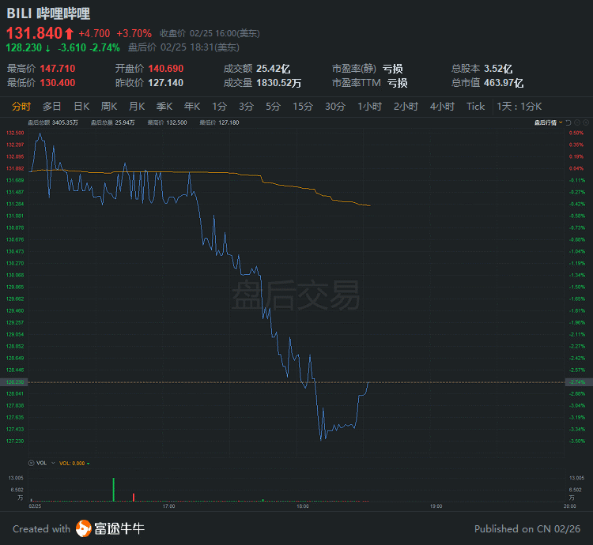Switch to the 日K chart tab
This screenshot has height=545, width=593.
click(81, 107)
